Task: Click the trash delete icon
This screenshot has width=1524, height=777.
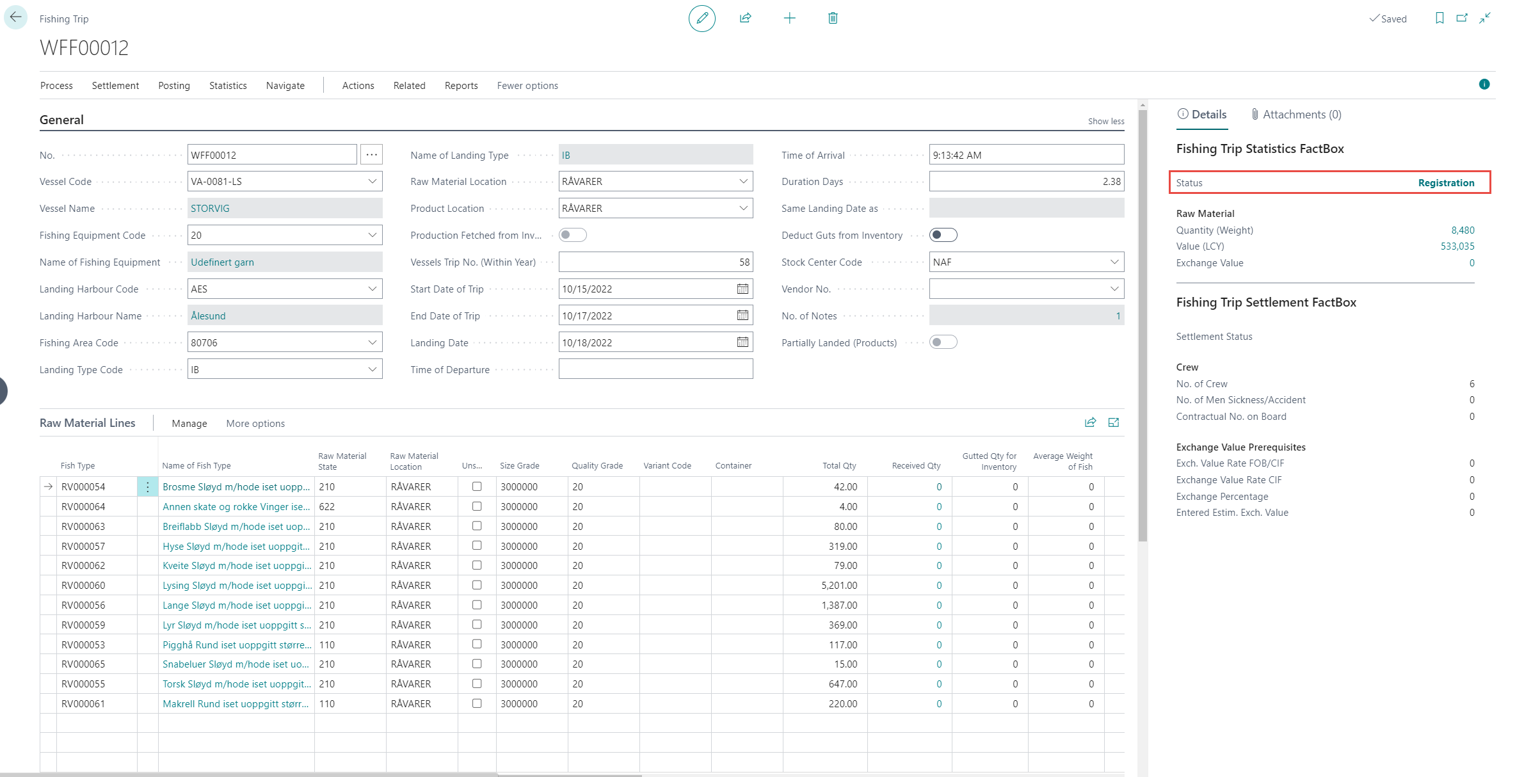Action: click(833, 19)
